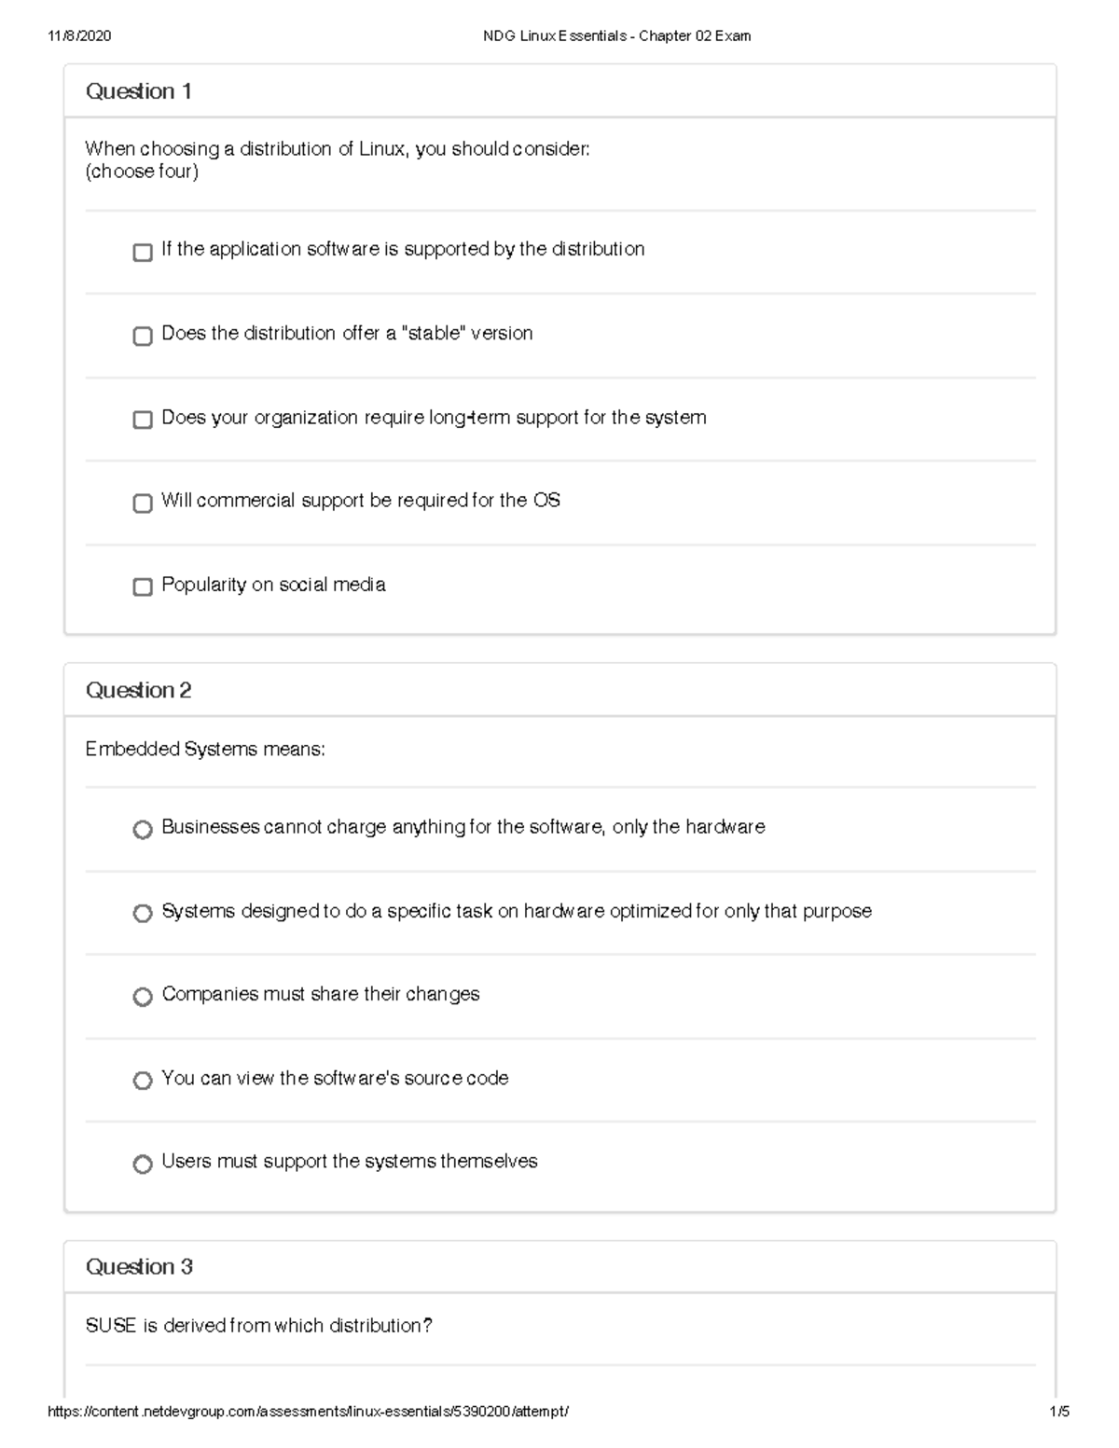Check 'If the application software is supported' option

[x=143, y=253]
